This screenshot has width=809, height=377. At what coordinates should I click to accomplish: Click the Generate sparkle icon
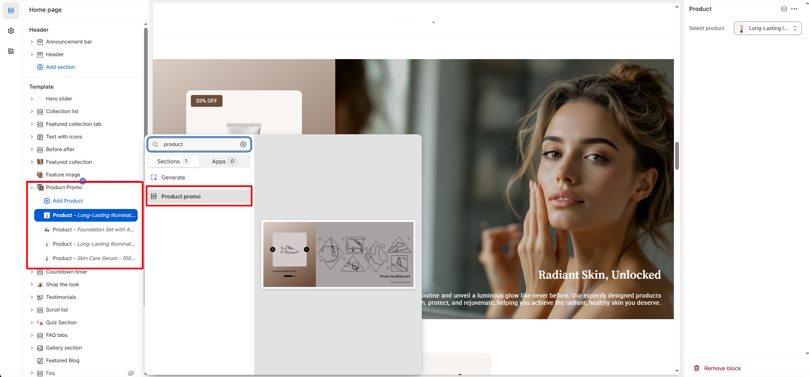coord(154,178)
